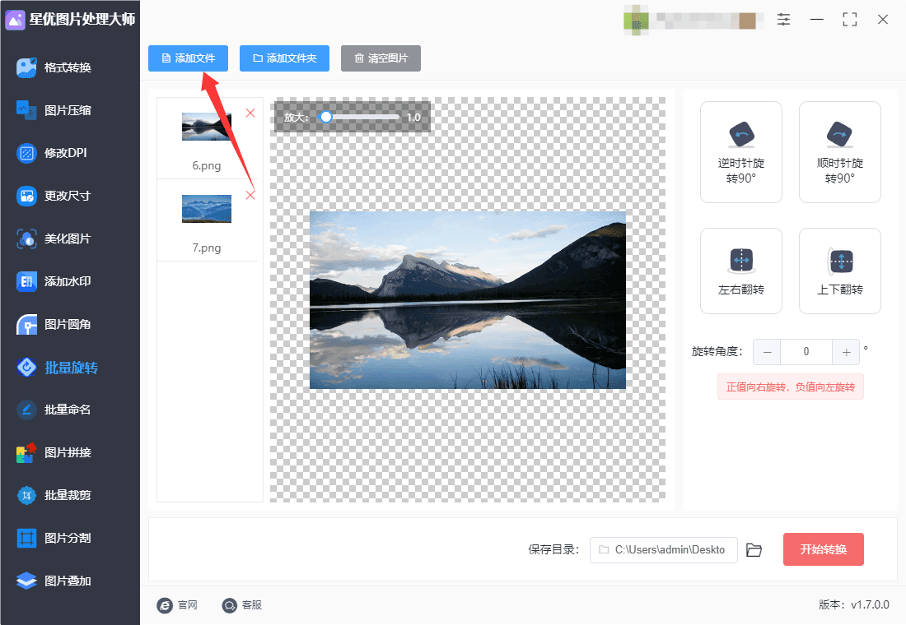The width and height of the screenshot is (906, 625).
Task: Start conversion with 开始转换 button
Action: tap(824, 549)
